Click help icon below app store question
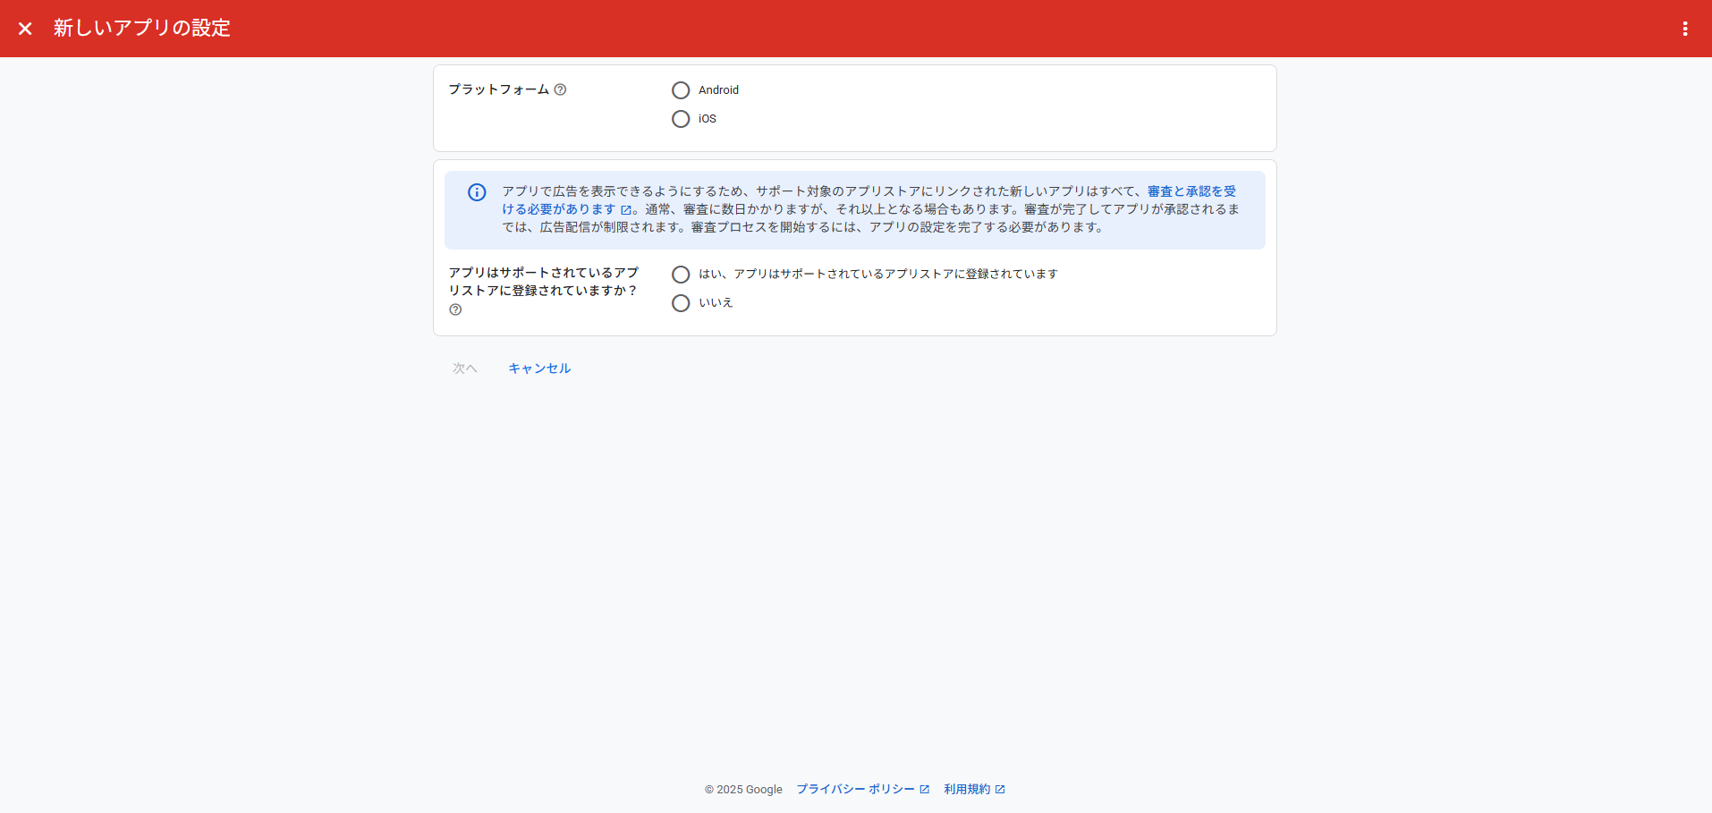This screenshot has width=1712, height=813. coord(455,309)
